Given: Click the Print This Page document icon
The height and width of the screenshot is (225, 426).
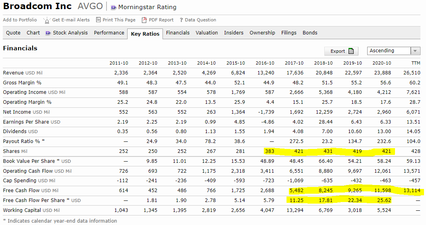Looking at the screenshot, I should coord(98,19).
